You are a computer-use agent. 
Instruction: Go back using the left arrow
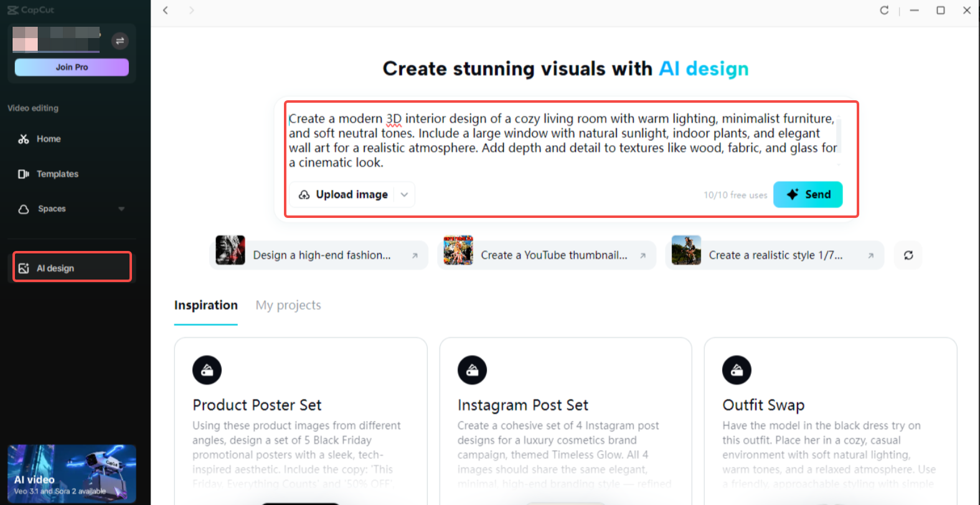(x=166, y=10)
